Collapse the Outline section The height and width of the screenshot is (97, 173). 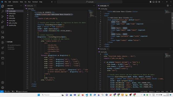(10, 42)
